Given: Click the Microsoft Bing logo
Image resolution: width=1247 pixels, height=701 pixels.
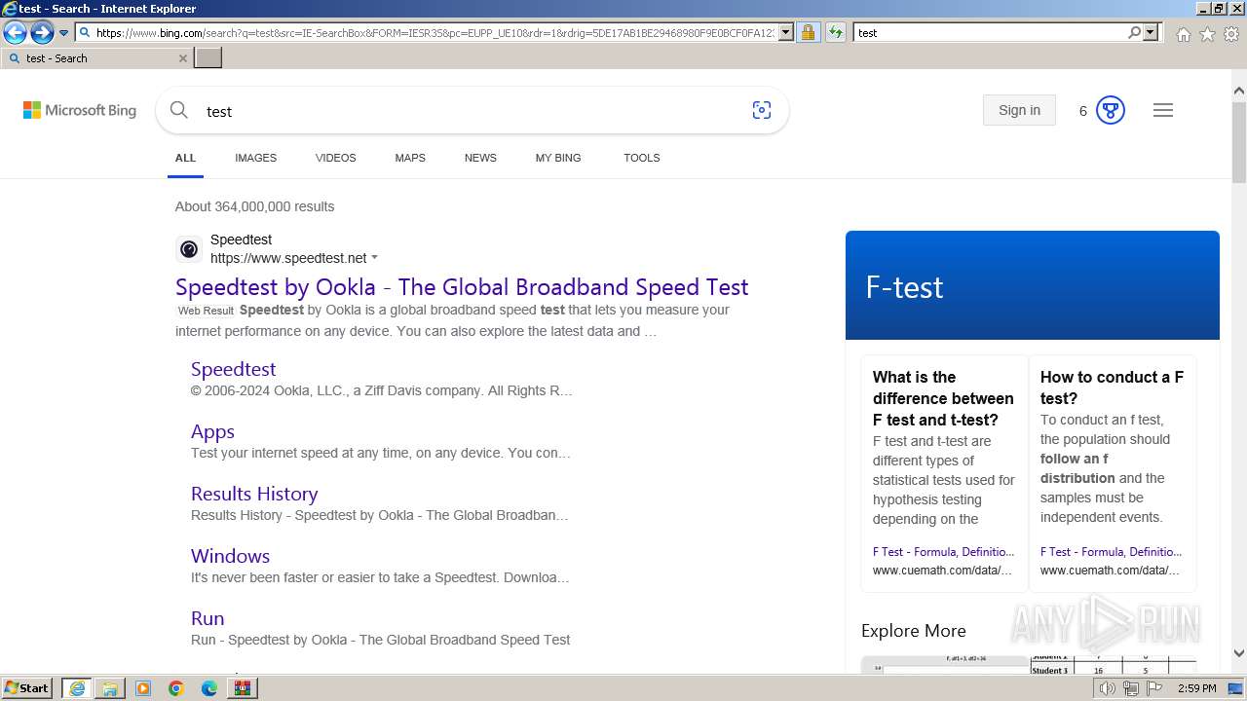Looking at the screenshot, I should tap(80, 111).
